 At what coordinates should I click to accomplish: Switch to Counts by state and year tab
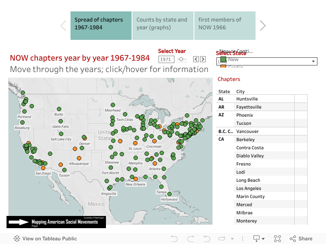(163, 26)
